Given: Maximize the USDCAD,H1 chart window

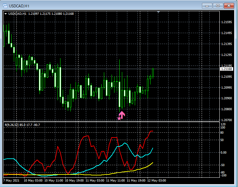Looking at the screenshot, I should click(x=218, y=6).
